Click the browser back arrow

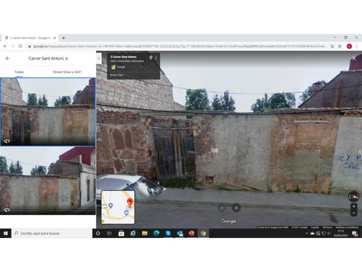[x=5, y=46]
